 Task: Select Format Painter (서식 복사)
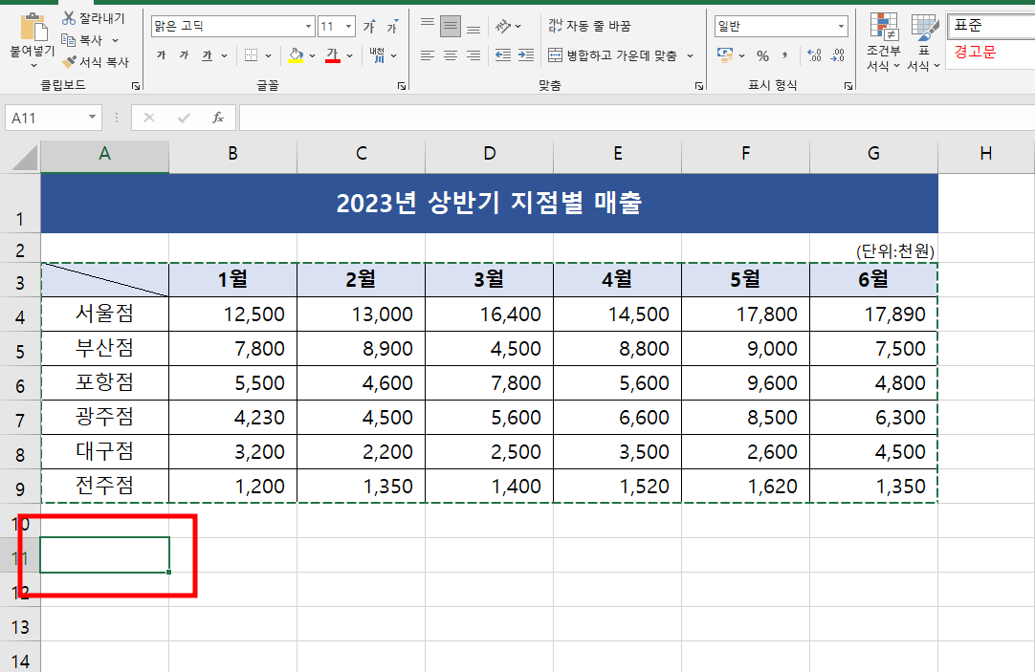[x=96, y=62]
